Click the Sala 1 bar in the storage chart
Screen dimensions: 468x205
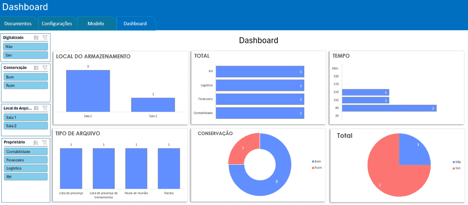coord(88,91)
